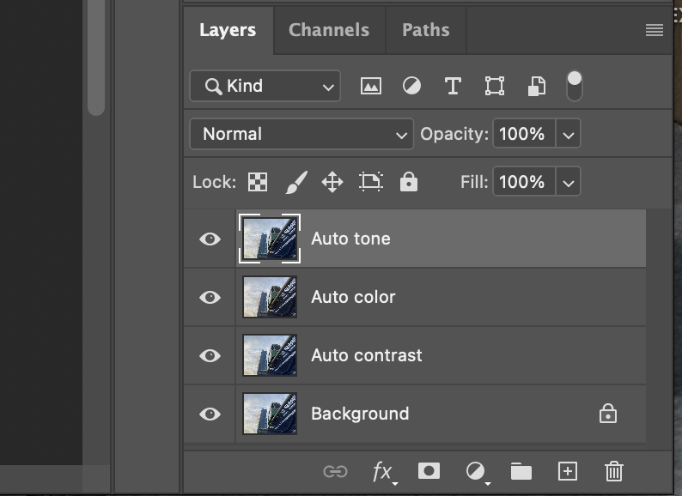Viewport: 682px width, 496px height.
Task: Expand the Fill slider arrow
Action: click(569, 182)
